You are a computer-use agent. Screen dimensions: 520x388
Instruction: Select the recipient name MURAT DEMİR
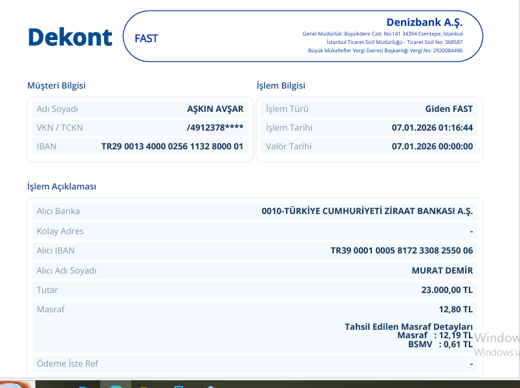tap(442, 270)
